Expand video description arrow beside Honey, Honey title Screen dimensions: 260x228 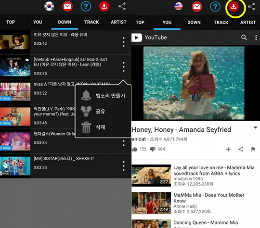point(256,127)
